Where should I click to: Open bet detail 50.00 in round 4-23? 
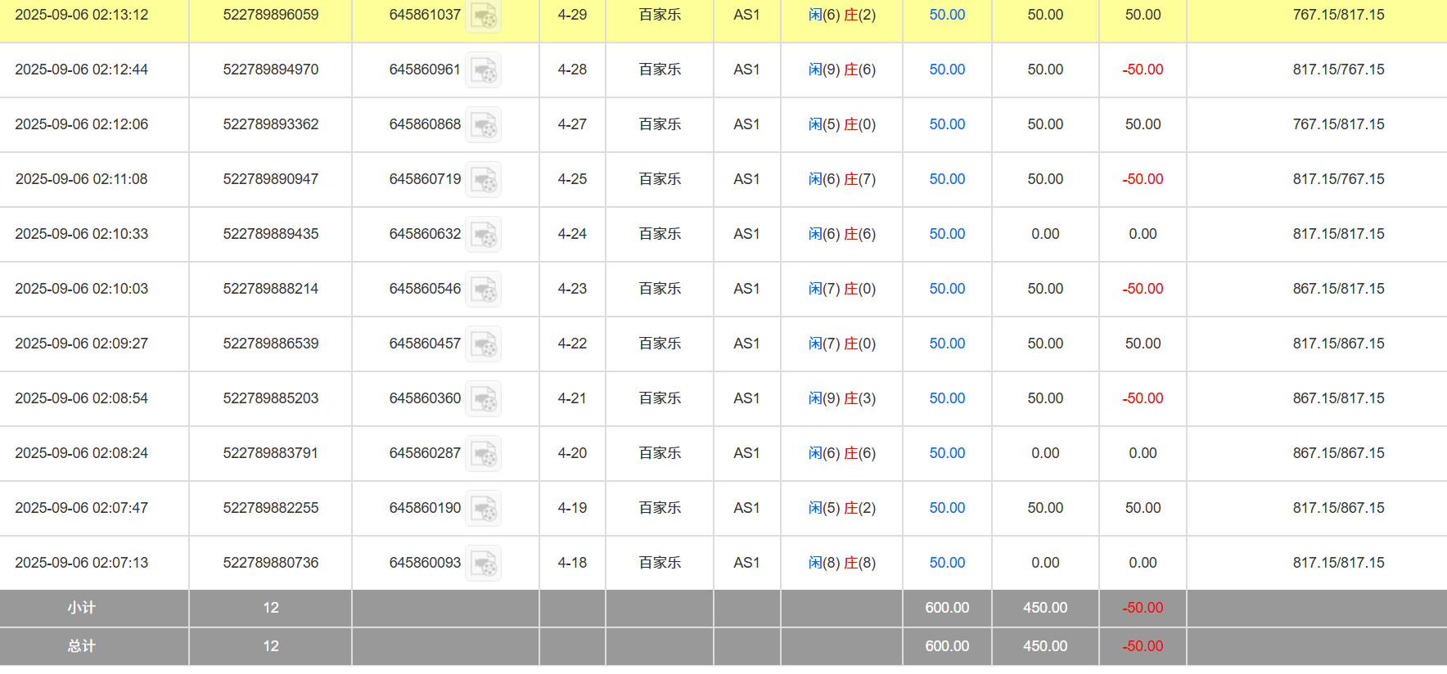(947, 289)
